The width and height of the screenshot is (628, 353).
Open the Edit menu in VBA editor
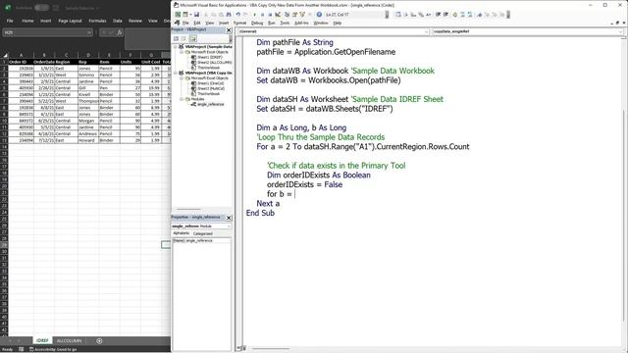(x=197, y=23)
